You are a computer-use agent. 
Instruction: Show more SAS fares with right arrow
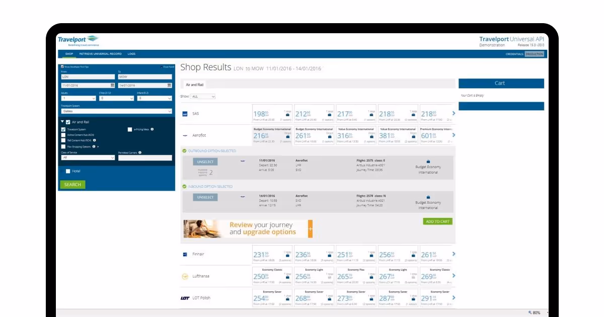[454, 113]
